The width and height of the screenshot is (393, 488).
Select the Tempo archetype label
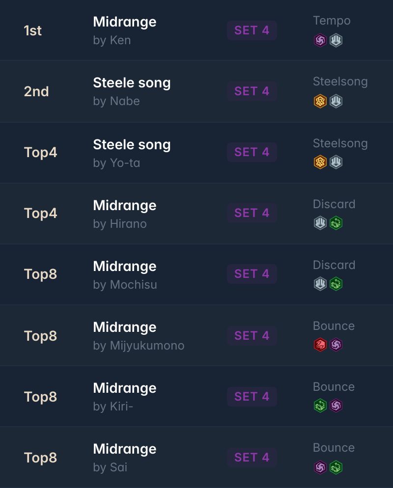(x=332, y=21)
